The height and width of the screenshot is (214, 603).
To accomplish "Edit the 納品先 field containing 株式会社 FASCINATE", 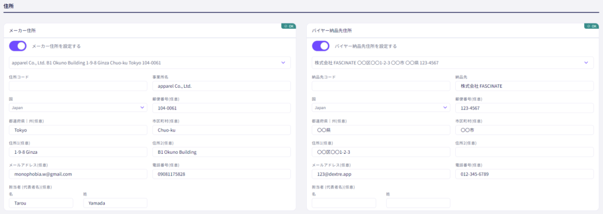I will 525,86.
